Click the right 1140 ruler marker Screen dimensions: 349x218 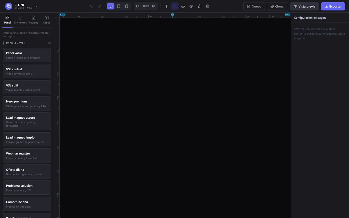[288, 15]
